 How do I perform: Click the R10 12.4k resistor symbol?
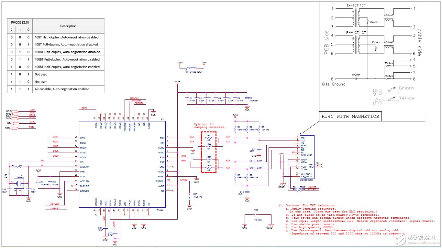pyautogui.click(x=189, y=196)
